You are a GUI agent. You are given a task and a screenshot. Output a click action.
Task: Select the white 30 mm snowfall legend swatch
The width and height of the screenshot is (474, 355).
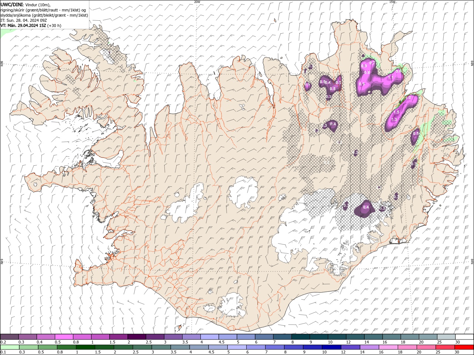tap(464, 337)
